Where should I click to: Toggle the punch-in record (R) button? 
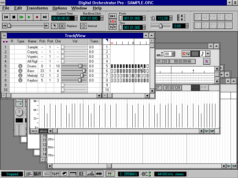pyautogui.click(x=113, y=21)
